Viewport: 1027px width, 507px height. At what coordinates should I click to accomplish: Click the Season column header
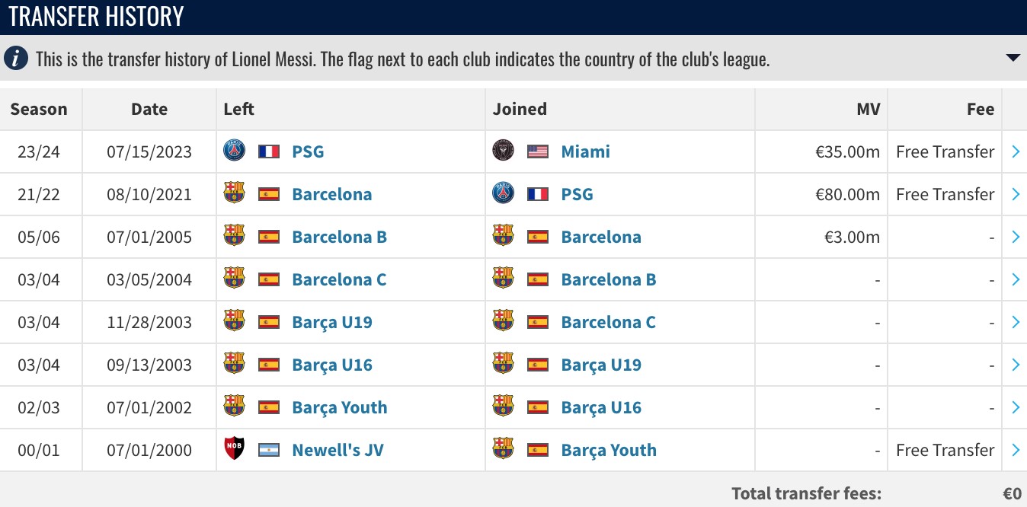coord(39,109)
